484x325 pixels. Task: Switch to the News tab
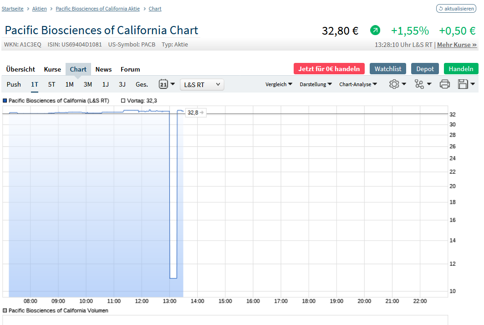point(103,69)
